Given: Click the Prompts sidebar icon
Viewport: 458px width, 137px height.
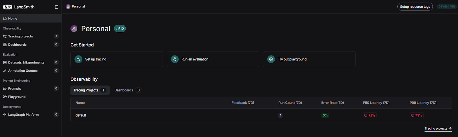Looking at the screenshot, I should 5,89.
